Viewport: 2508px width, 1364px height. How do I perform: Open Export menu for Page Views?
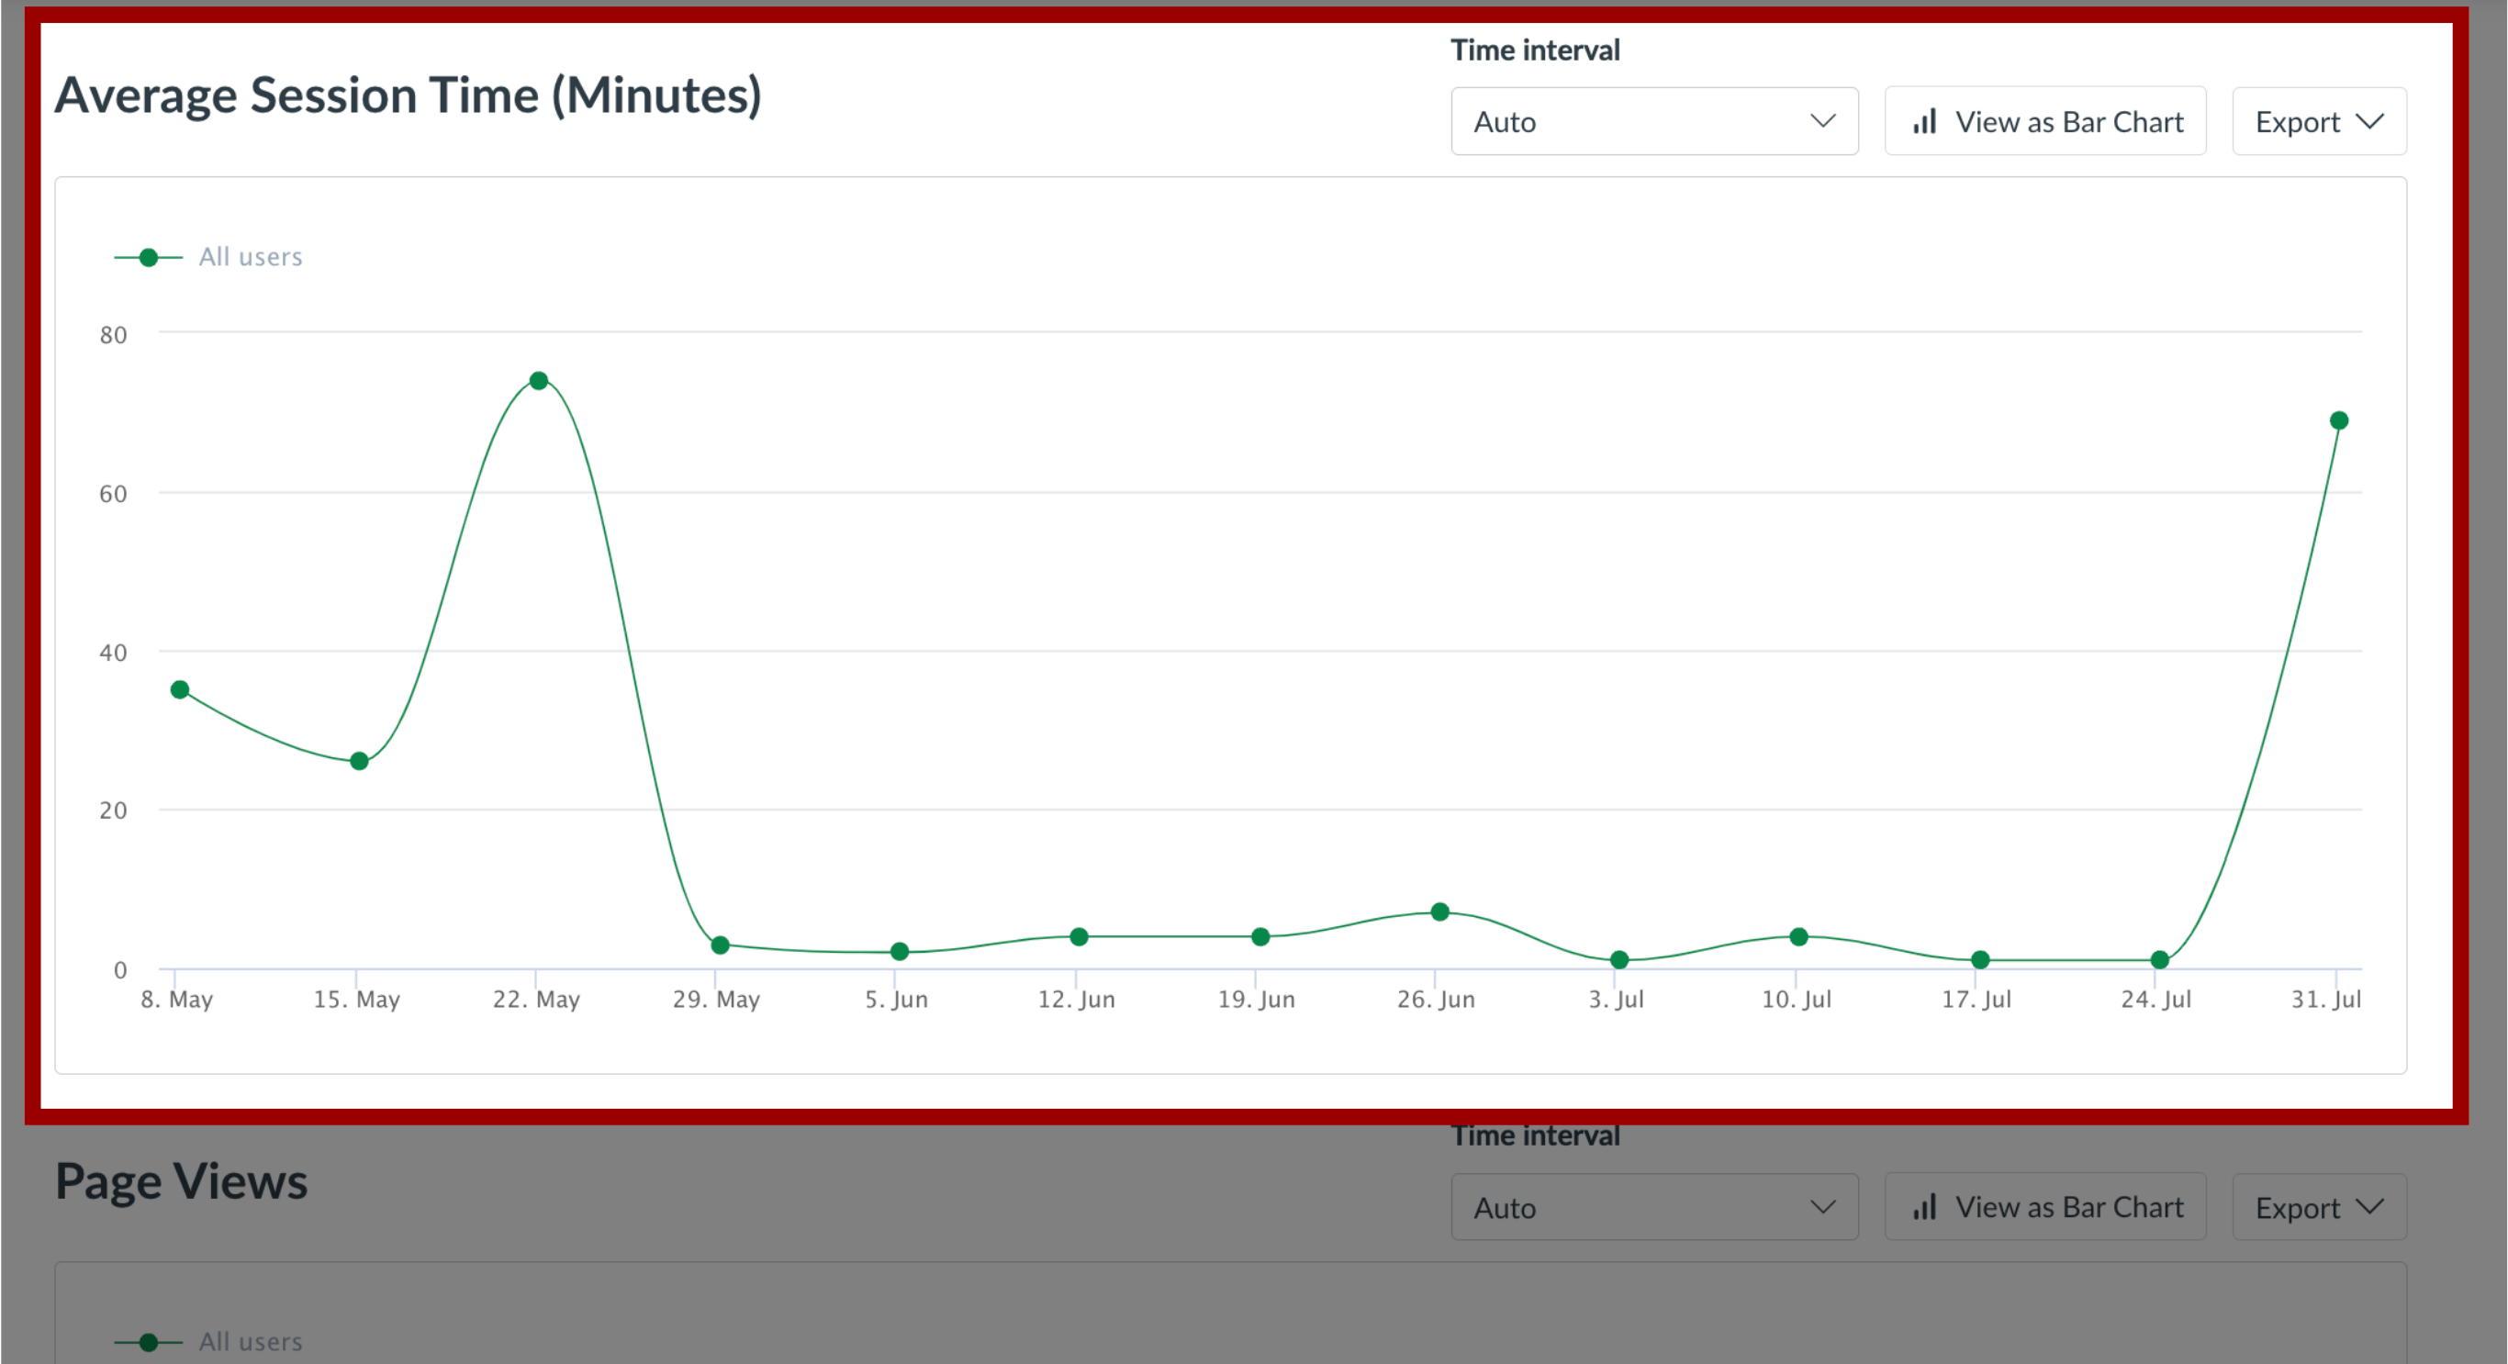coord(2319,1207)
